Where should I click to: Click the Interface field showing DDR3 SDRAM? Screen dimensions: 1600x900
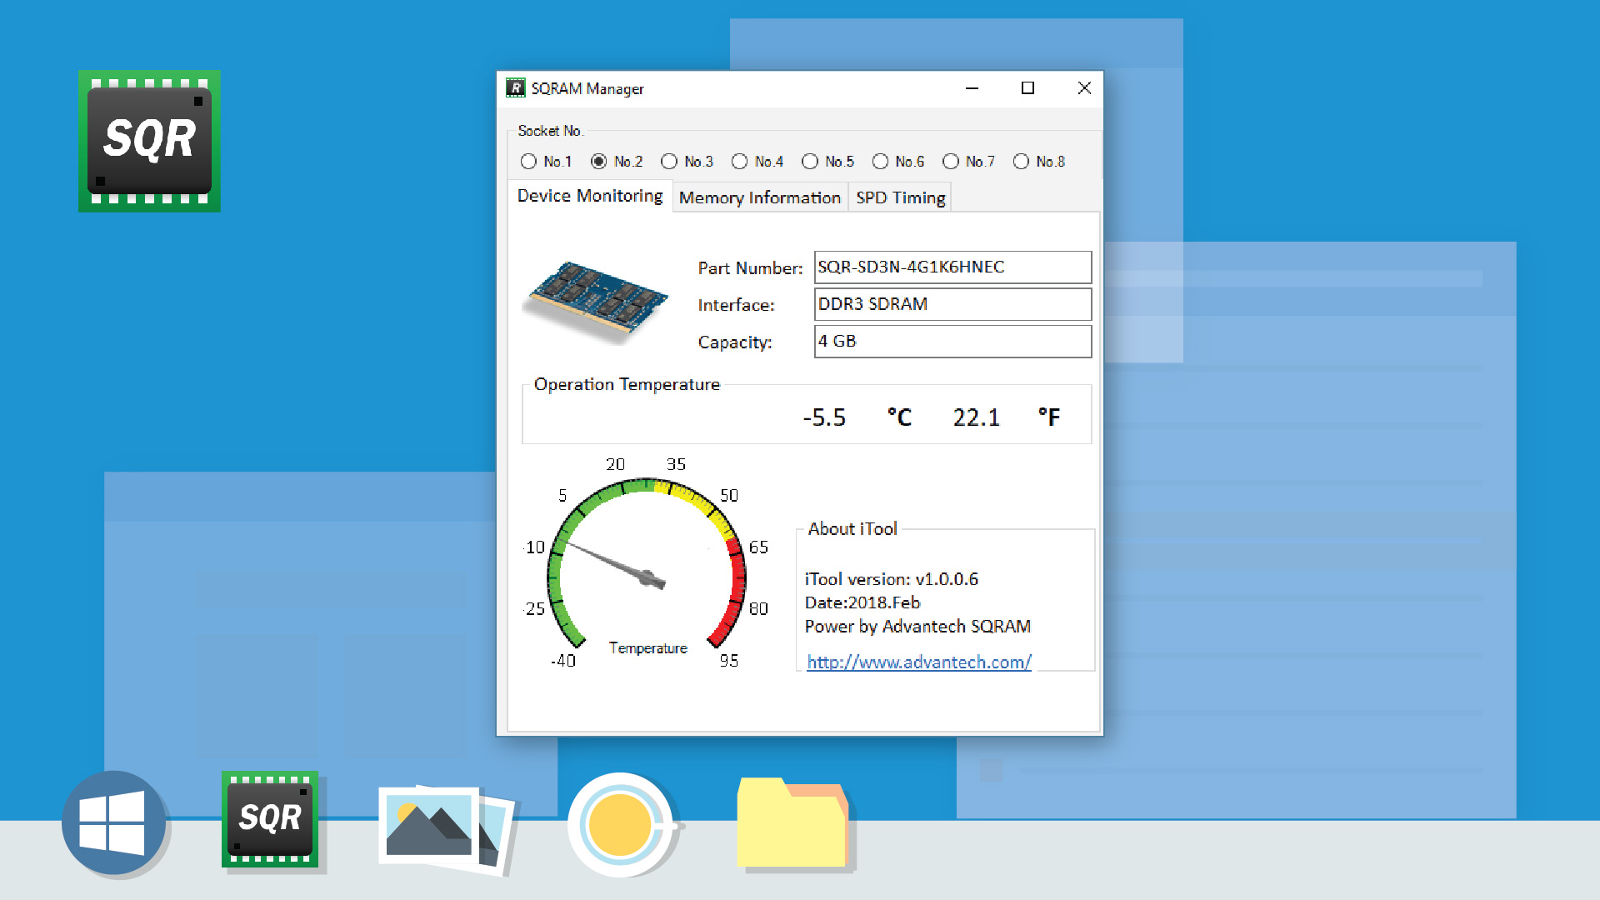pos(952,304)
